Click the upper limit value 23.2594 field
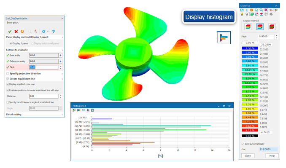 tap(266, 45)
